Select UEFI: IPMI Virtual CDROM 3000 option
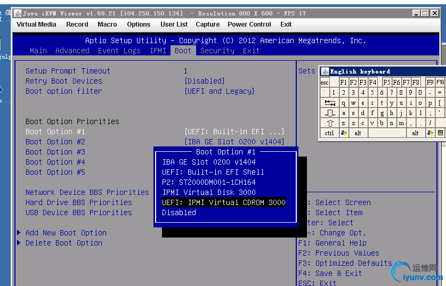The width and height of the screenshot is (446, 286). [x=224, y=202]
